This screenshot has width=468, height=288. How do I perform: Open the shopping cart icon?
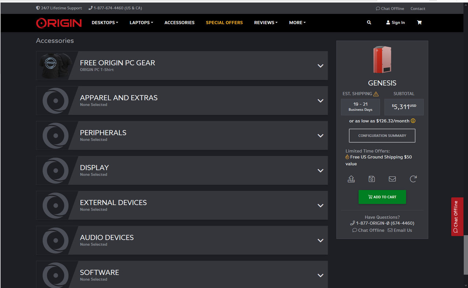(419, 22)
